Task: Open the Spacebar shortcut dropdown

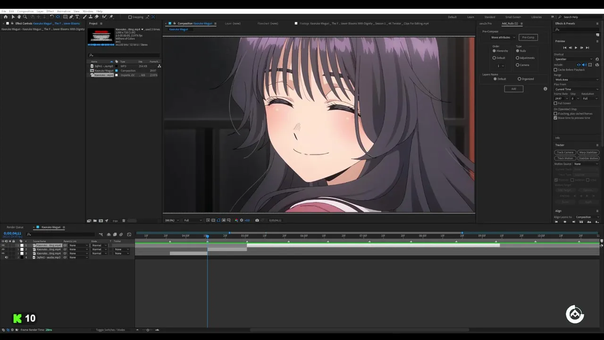Action: [x=574, y=59]
